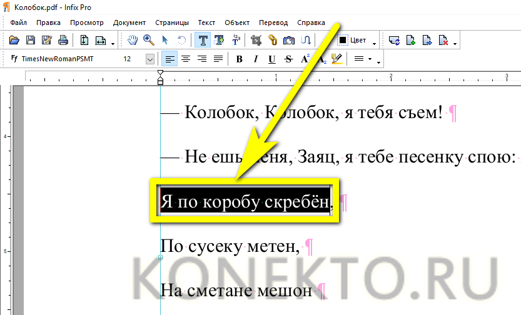The image size is (521, 315).
Task: Click the camera Snapshot tool
Action: click(289, 41)
